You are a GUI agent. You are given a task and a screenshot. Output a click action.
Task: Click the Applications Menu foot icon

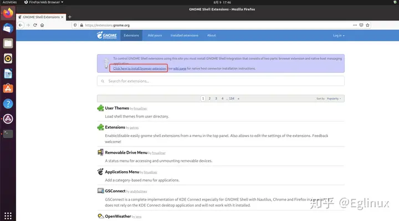(x=100, y=171)
